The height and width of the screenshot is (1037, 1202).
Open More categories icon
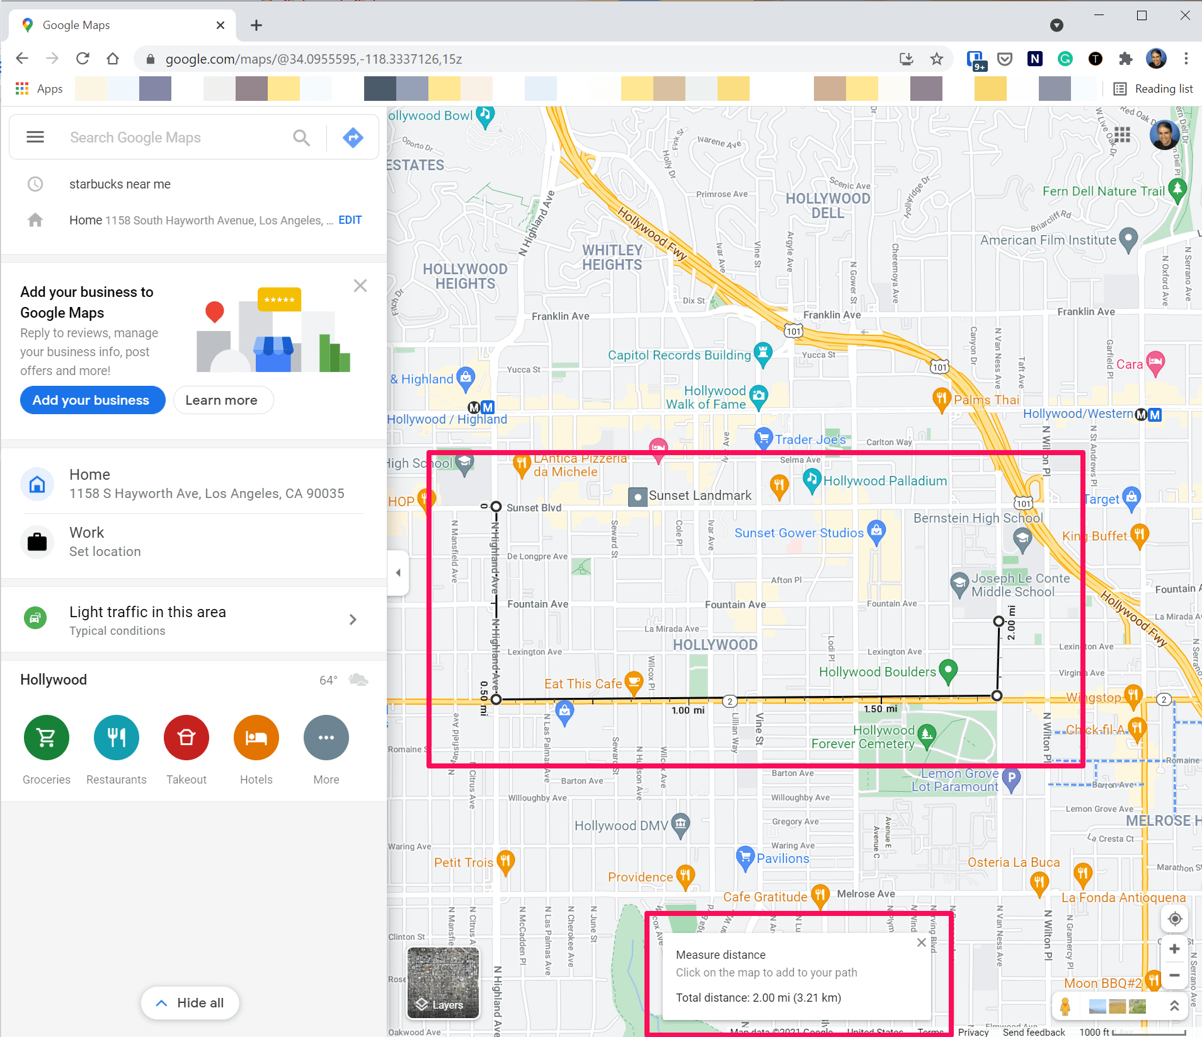326,738
